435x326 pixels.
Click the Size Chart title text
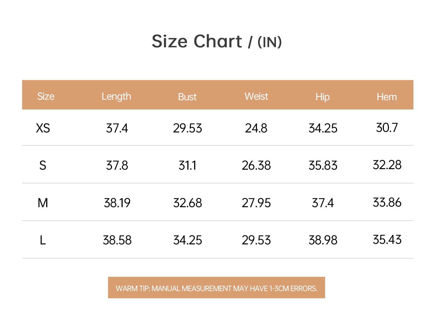coord(216,42)
